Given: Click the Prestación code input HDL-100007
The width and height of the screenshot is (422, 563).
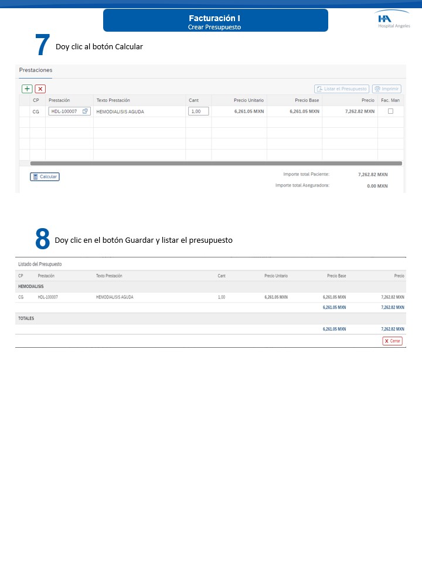Looking at the screenshot, I should 64,111.
